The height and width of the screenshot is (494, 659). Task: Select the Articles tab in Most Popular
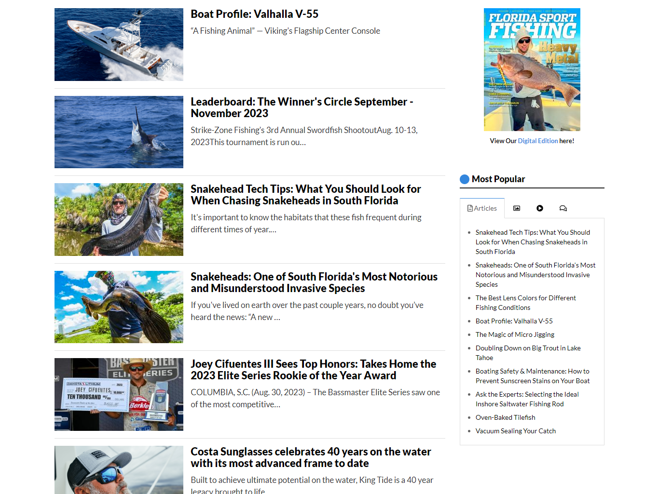click(482, 208)
